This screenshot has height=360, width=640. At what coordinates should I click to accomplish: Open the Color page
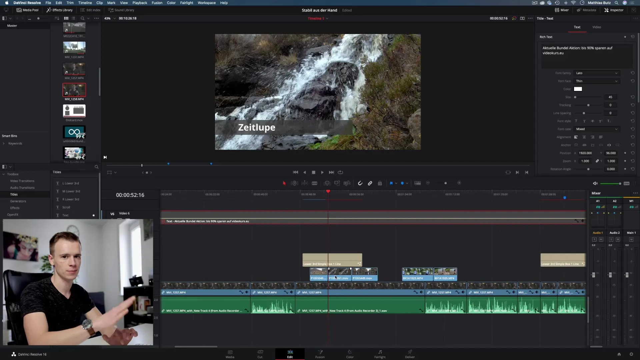coord(350,354)
